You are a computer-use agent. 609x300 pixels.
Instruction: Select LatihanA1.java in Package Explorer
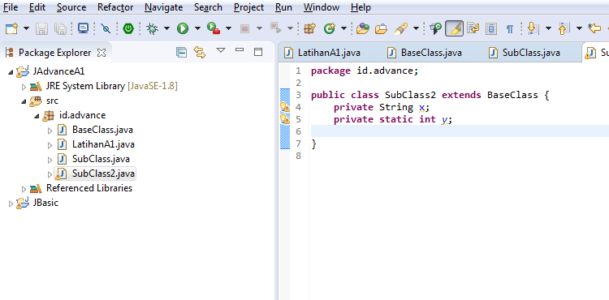103,144
